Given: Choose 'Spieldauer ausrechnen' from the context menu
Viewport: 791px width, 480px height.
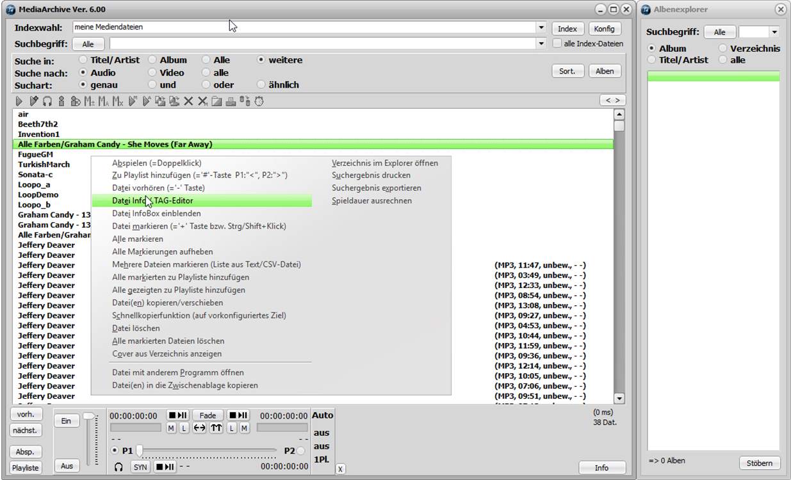Looking at the screenshot, I should (372, 201).
